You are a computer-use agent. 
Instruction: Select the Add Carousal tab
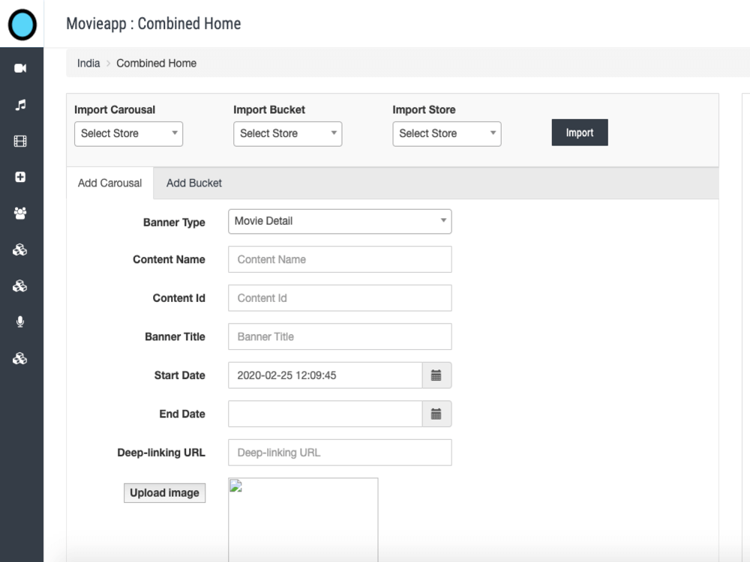(x=109, y=183)
